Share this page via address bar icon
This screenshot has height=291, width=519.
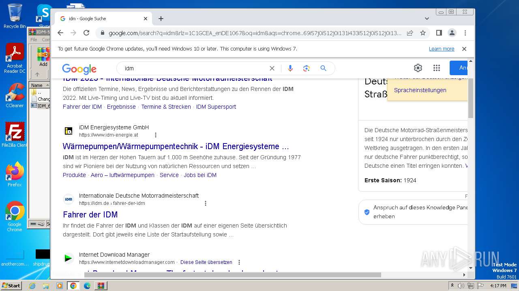point(410,33)
